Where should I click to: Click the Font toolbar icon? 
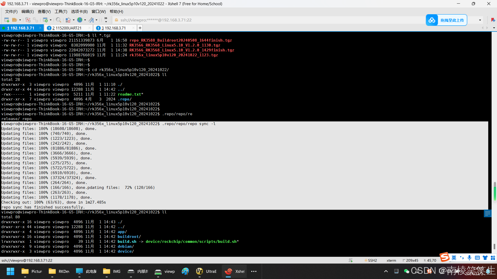tap(91, 20)
